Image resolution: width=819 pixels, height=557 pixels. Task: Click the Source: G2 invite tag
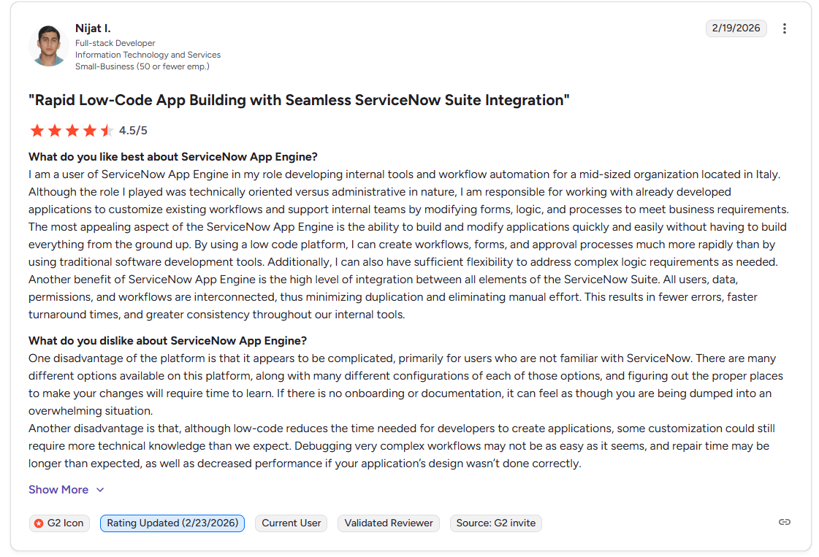click(x=495, y=523)
